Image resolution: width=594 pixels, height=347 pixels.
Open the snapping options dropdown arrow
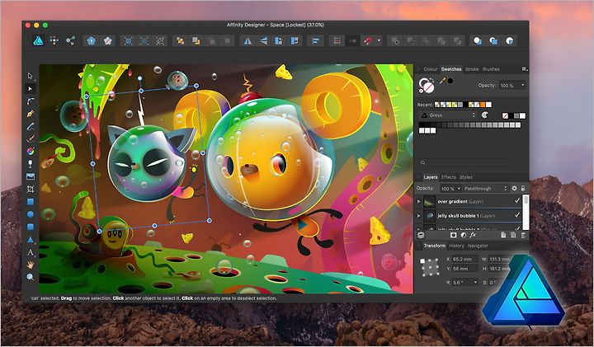pos(379,41)
